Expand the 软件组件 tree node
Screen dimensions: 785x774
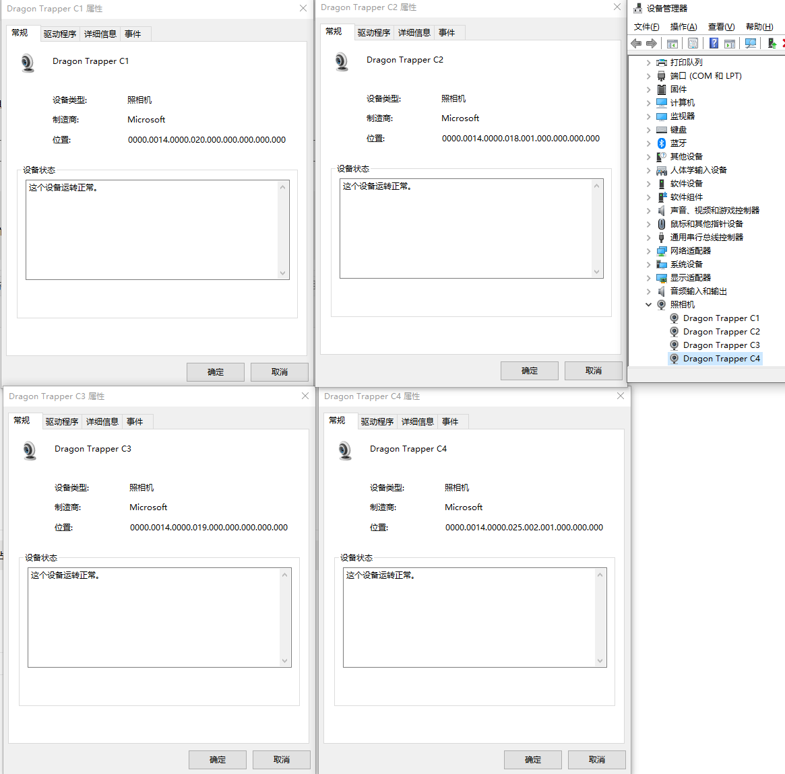pyautogui.click(x=648, y=197)
